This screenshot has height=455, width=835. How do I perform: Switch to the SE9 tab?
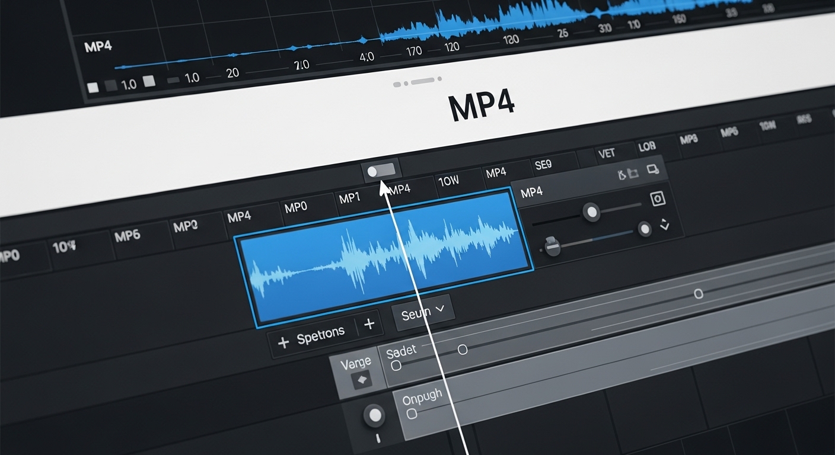tap(543, 165)
